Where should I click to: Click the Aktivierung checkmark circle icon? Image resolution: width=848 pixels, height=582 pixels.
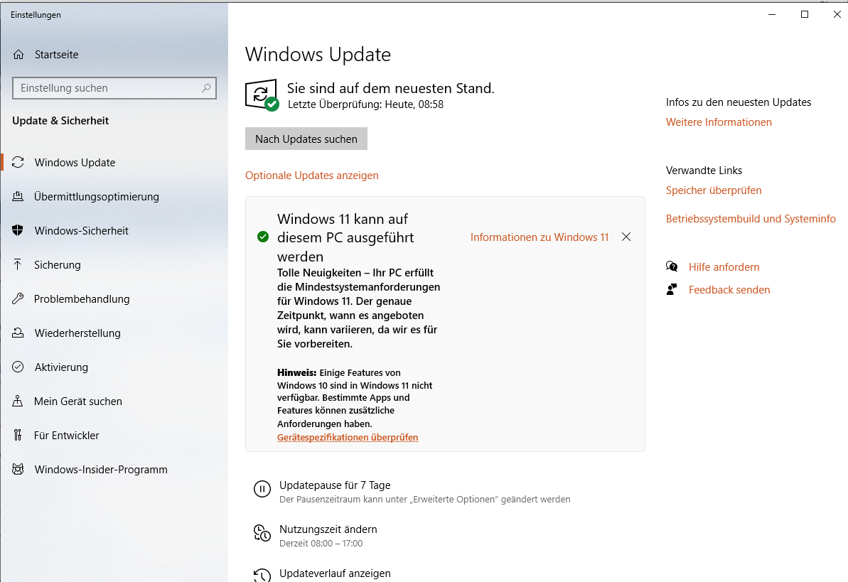[18, 367]
